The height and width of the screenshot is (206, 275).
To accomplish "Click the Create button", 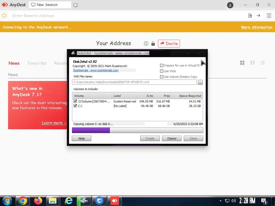I will [x=150, y=138].
